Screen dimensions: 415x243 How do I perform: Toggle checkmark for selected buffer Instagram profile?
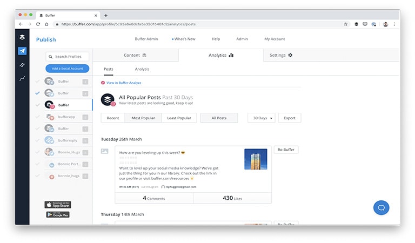tap(38, 105)
